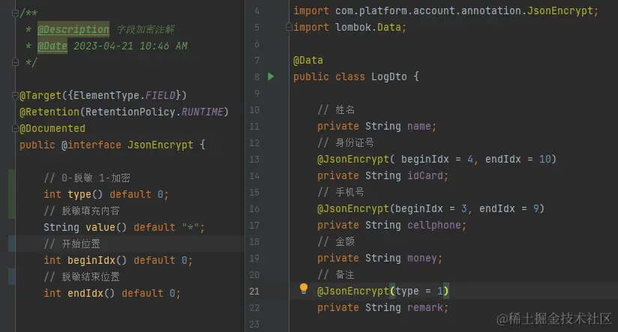Click the comment "// 姓名"
The image size is (618, 332).
pos(336,109)
